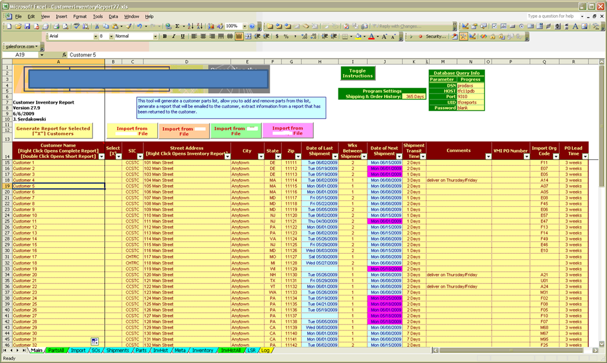Click the Undo arrow icon
The image size is (607, 363).
(x=139, y=27)
